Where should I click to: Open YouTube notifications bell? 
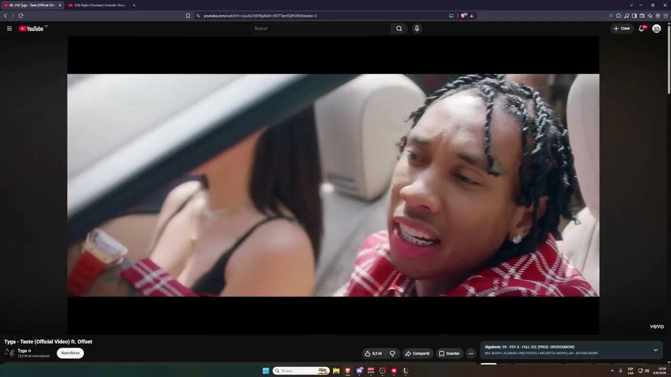point(641,28)
